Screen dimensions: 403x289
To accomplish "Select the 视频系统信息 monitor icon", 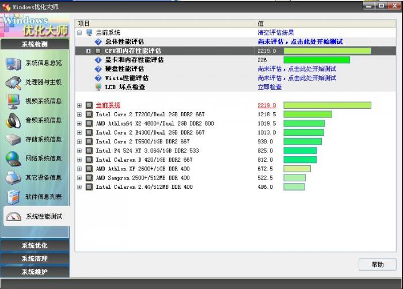I will click(13, 101).
